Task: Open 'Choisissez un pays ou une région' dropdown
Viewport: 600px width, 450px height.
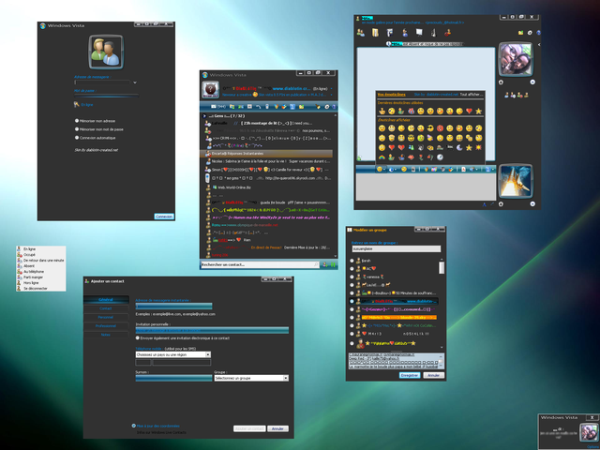Action: [x=173, y=354]
